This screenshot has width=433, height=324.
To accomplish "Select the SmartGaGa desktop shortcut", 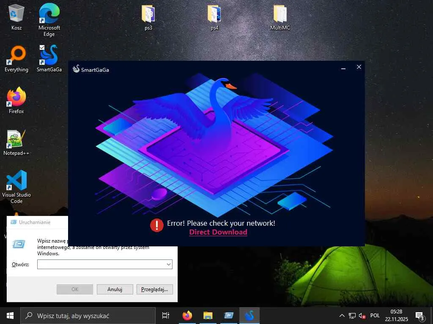I will point(49,58).
